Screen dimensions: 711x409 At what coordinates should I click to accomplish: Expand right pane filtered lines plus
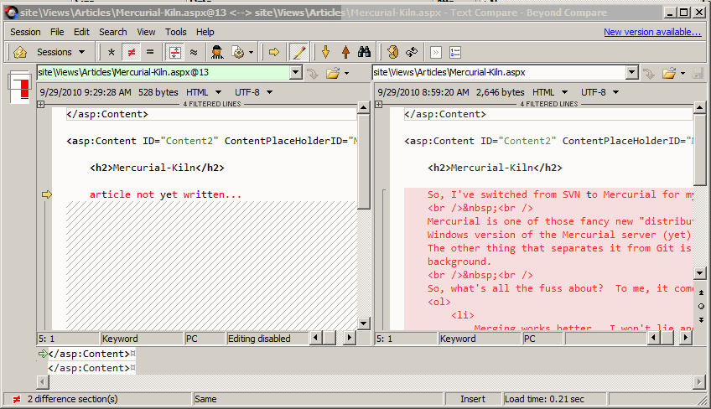[x=379, y=104]
